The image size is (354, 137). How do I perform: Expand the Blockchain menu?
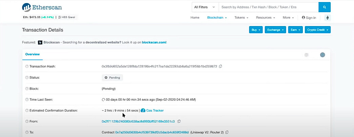point(217,18)
